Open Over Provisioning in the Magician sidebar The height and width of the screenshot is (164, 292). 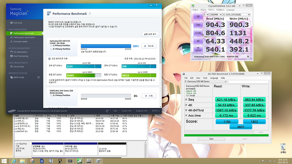pyautogui.click(x=19, y=56)
